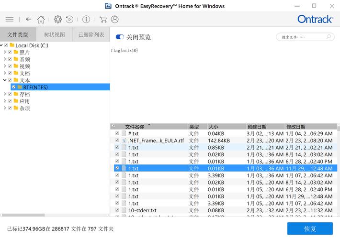
Task: Uncheck the RTF(NTFS) checkbox
Action: [14, 87]
